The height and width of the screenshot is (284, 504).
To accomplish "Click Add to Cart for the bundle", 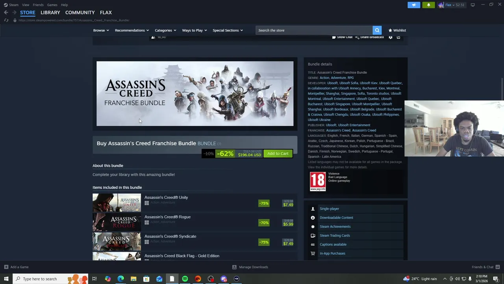I will pyautogui.click(x=278, y=153).
